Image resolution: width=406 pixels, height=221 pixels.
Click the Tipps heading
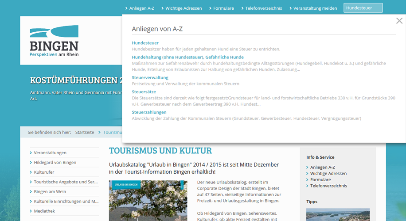(312, 202)
